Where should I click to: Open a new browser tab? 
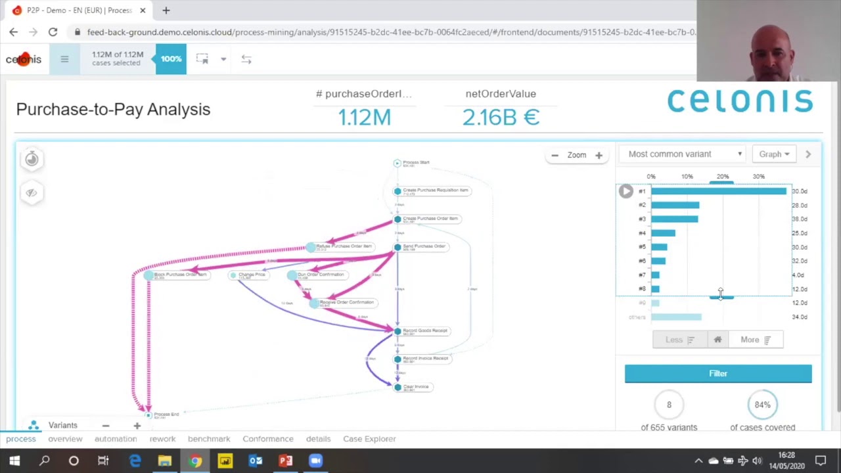click(166, 11)
